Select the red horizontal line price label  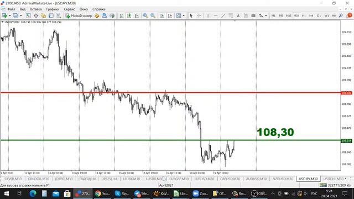click(x=346, y=93)
